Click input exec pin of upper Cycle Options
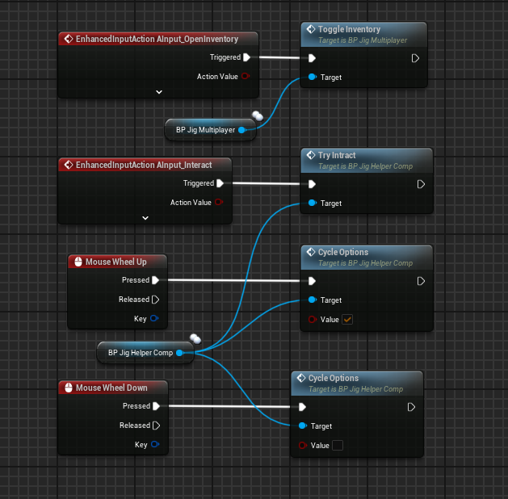508x499 pixels. pyautogui.click(x=312, y=281)
